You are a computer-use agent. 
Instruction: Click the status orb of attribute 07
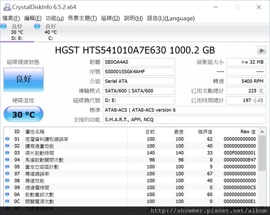7,173
